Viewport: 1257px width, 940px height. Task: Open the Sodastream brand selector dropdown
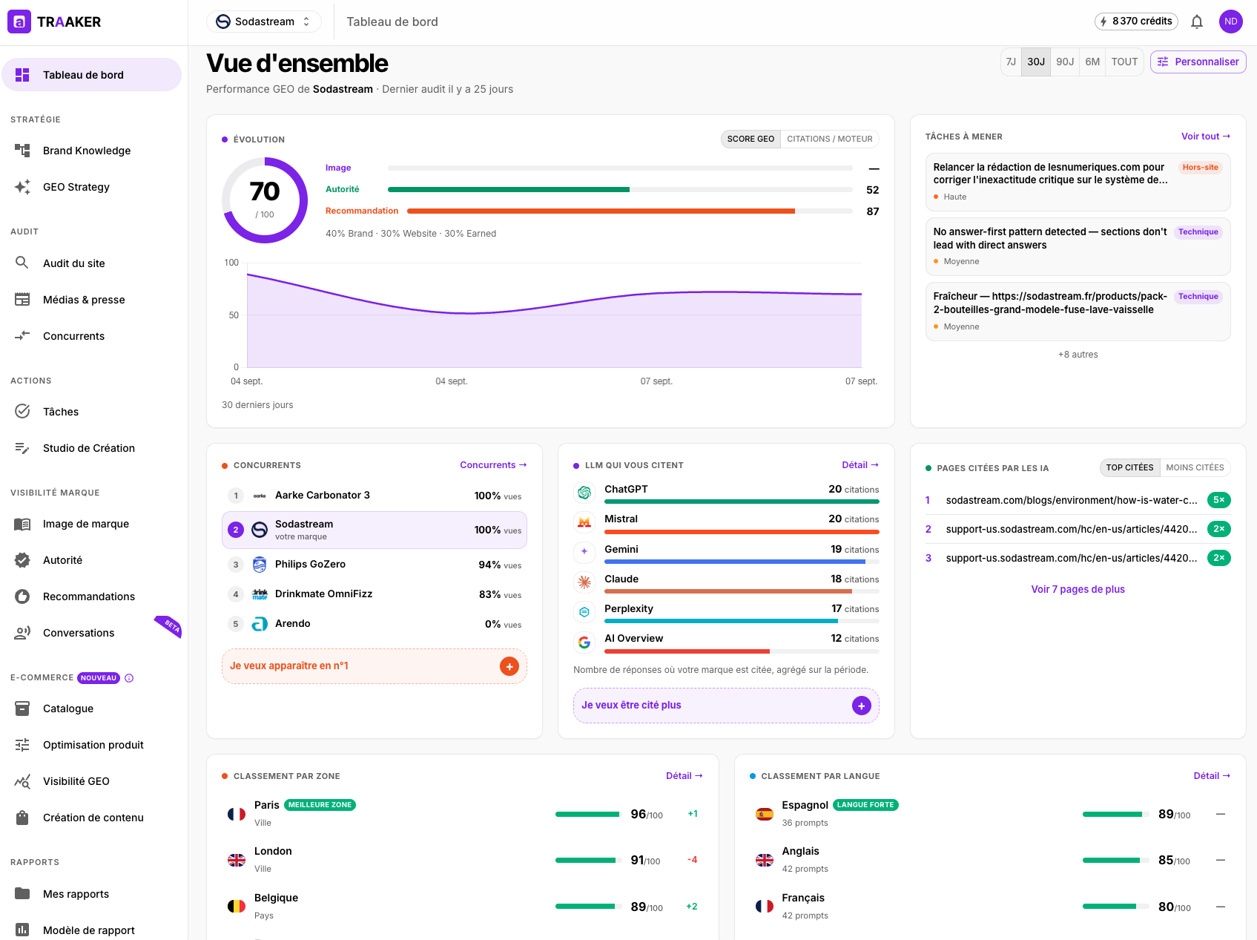click(x=263, y=22)
